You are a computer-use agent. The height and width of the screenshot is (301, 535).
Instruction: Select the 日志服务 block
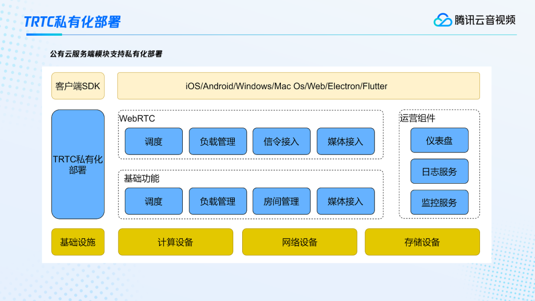(439, 171)
